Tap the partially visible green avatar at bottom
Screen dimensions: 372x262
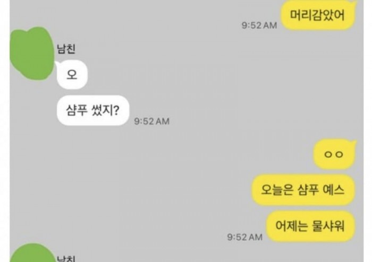pos(32,253)
